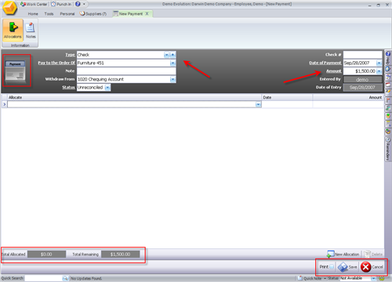Save the payment
The width and height of the screenshot is (392, 282).
[347, 267]
